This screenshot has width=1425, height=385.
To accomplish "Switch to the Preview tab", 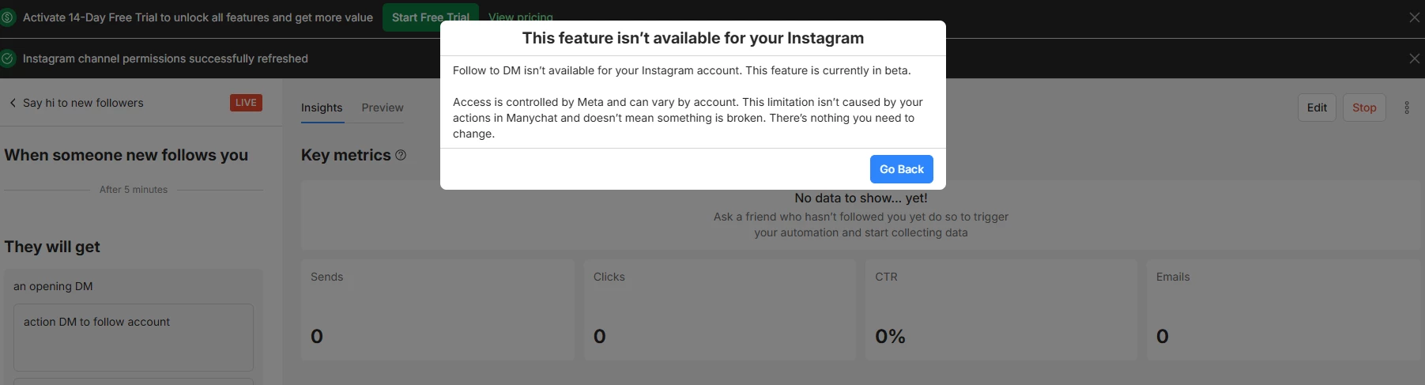I will tap(383, 108).
